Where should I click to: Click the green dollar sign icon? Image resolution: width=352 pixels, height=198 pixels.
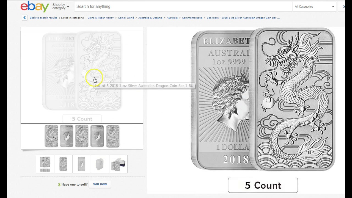point(59,185)
